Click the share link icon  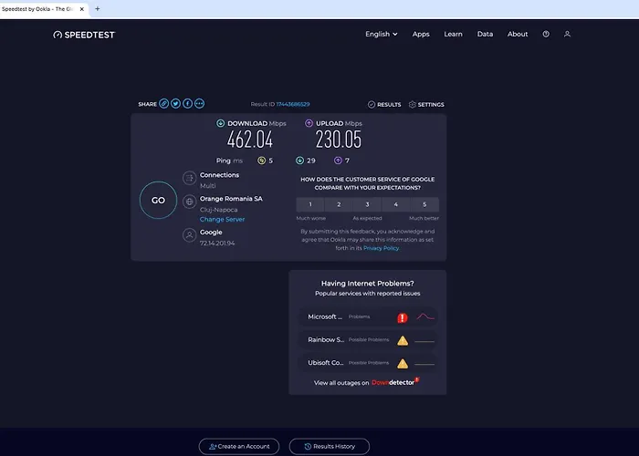[x=164, y=104]
